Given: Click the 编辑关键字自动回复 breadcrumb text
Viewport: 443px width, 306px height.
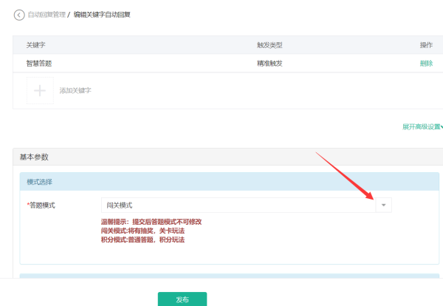Looking at the screenshot, I should click(x=102, y=15).
